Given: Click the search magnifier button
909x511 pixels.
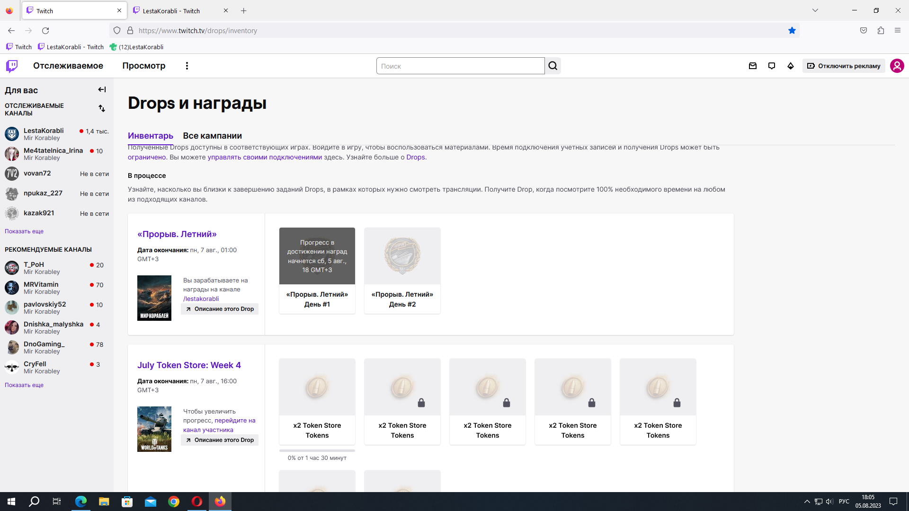Looking at the screenshot, I should click(553, 66).
